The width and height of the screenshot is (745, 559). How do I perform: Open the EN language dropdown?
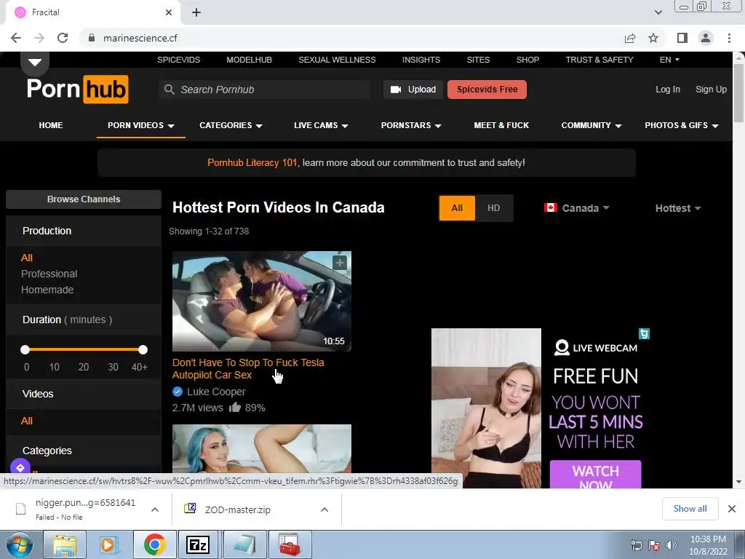click(669, 60)
